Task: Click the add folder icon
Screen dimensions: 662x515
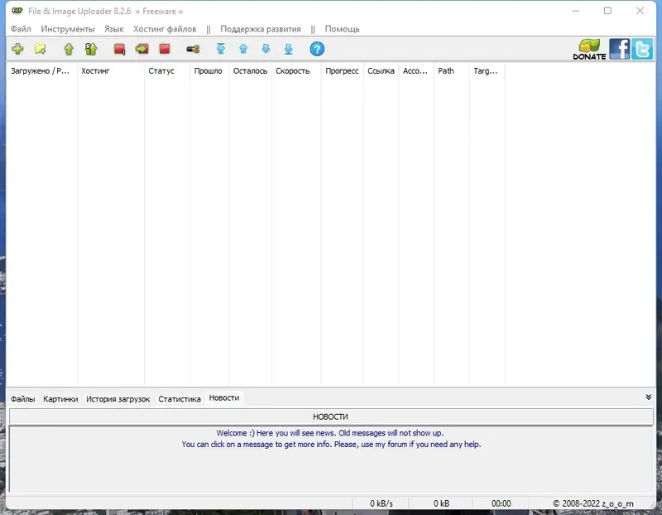Action: [x=41, y=49]
